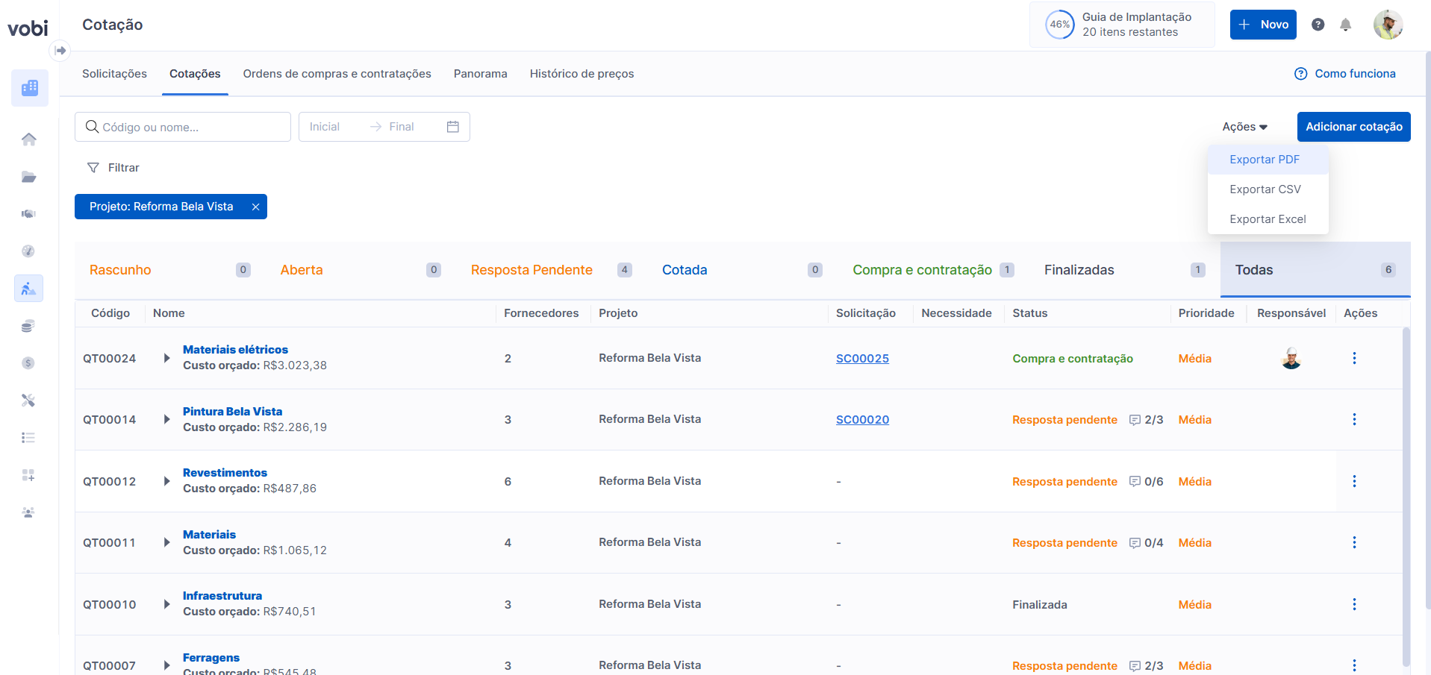This screenshot has height=675, width=1431.
Task: Open the home icon in sidebar
Action: coord(29,139)
